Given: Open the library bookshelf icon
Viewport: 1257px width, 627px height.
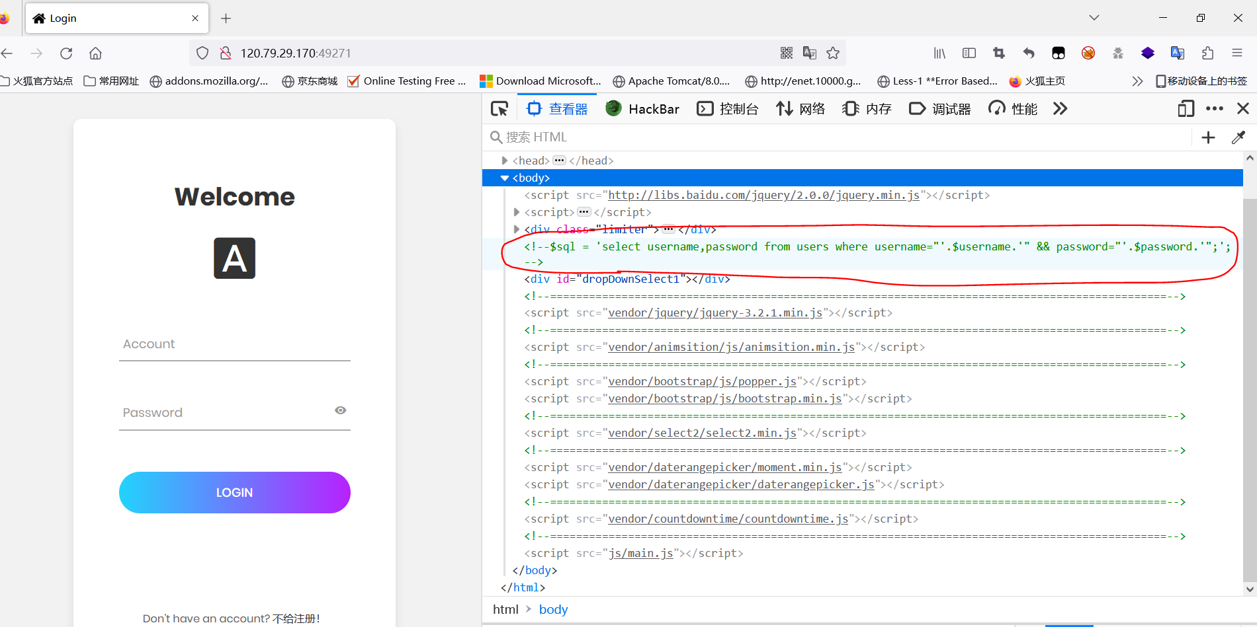Looking at the screenshot, I should pos(939,53).
